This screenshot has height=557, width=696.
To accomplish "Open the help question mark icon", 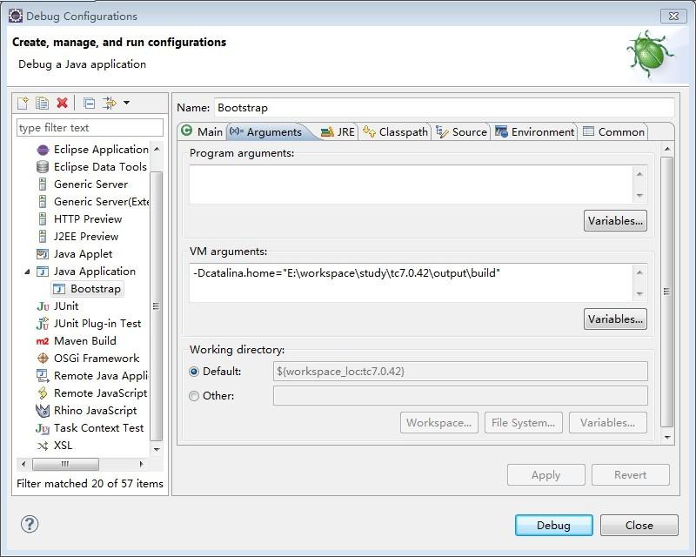I will [x=30, y=524].
